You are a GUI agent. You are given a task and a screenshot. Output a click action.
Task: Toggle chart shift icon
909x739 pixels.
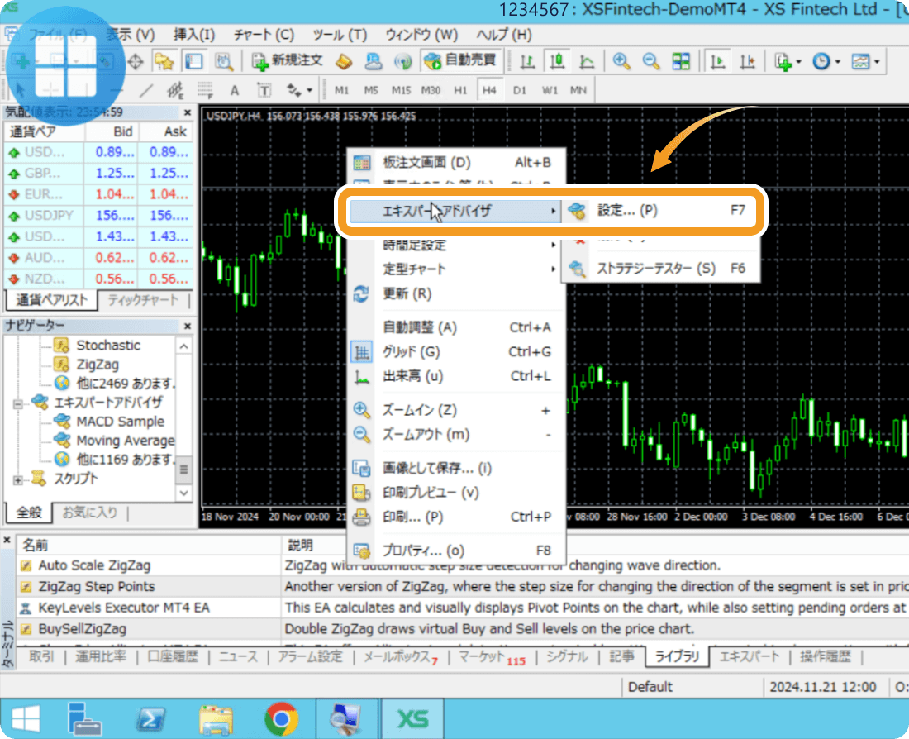[x=747, y=61]
